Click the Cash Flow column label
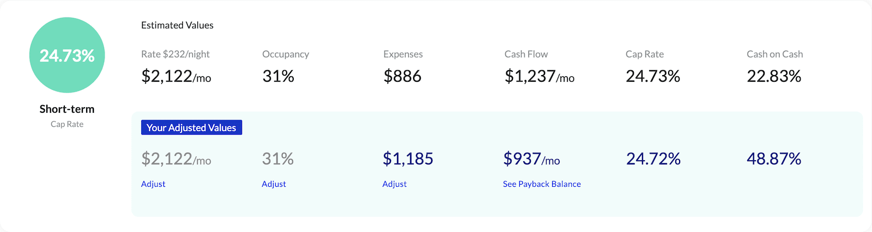The height and width of the screenshot is (232, 872). pos(526,54)
